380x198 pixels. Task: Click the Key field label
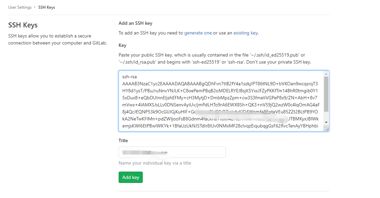point(122,45)
